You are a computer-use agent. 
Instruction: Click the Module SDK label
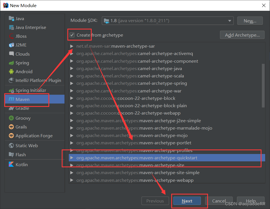pos(84,20)
